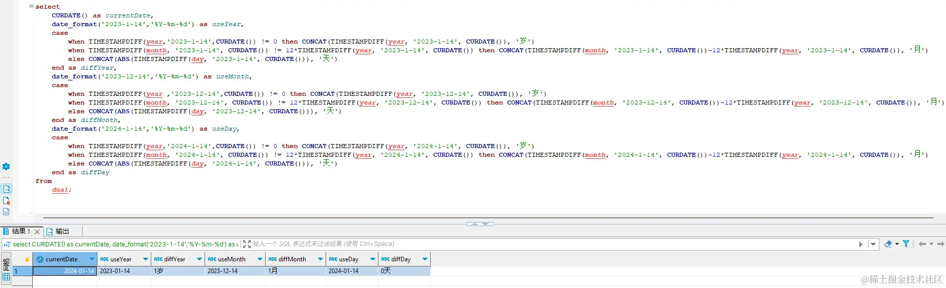
Task: Select the 1岁 cell
Action: pos(178,271)
